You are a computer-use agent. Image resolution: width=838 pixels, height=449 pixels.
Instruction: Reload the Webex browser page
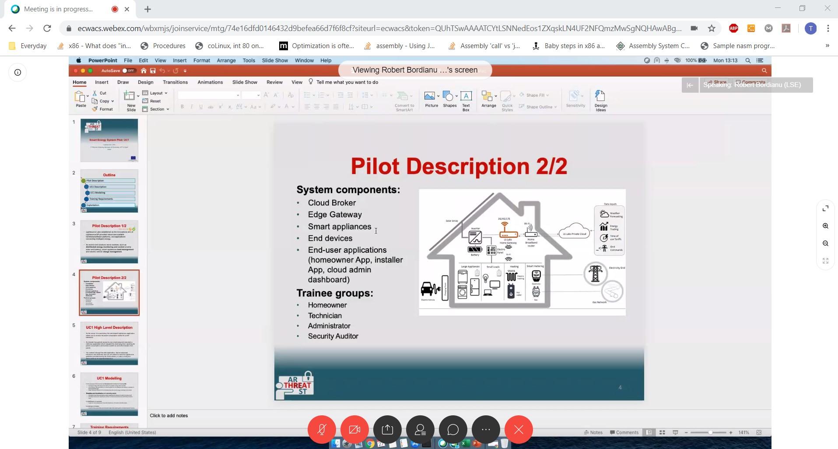click(x=47, y=28)
